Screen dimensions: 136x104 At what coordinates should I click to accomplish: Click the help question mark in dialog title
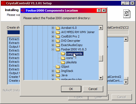[x=99, y=11]
